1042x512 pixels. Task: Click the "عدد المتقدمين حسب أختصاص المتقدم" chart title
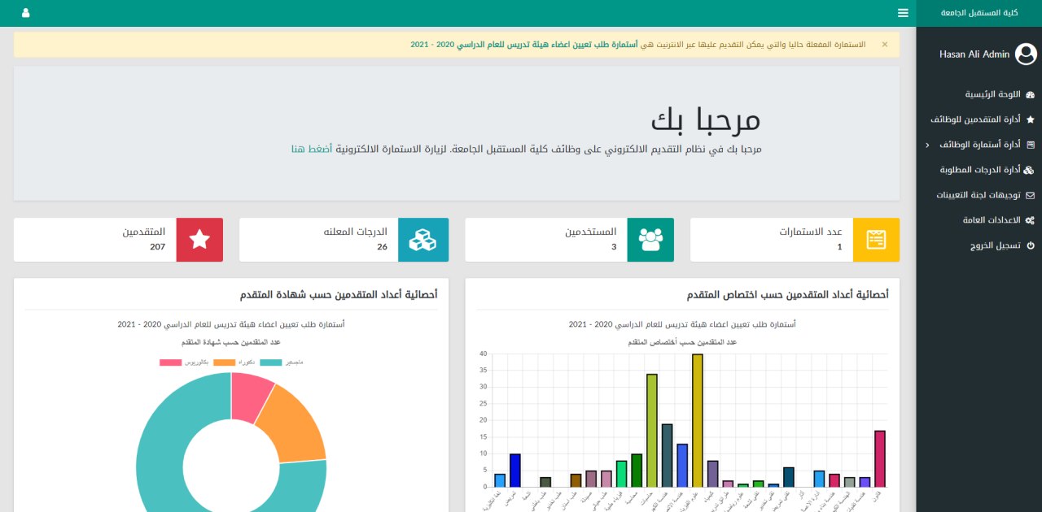(x=682, y=343)
